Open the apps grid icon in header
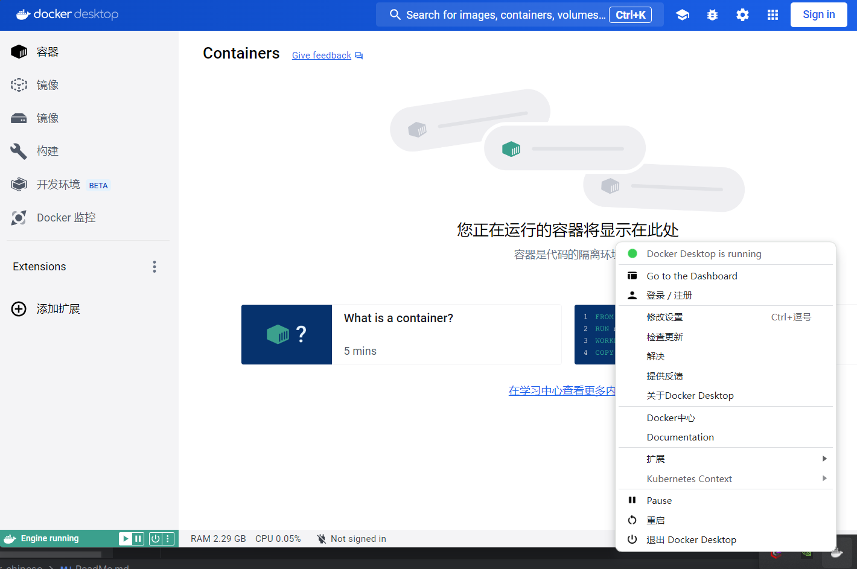The width and height of the screenshot is (857, 569). click(x=773, y=15)
